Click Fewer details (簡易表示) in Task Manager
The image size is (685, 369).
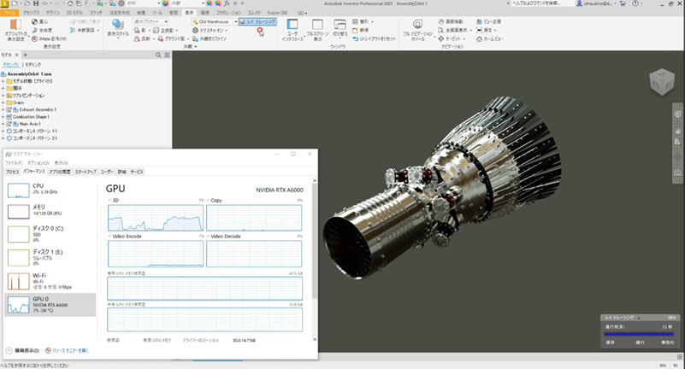pos(23,350)
